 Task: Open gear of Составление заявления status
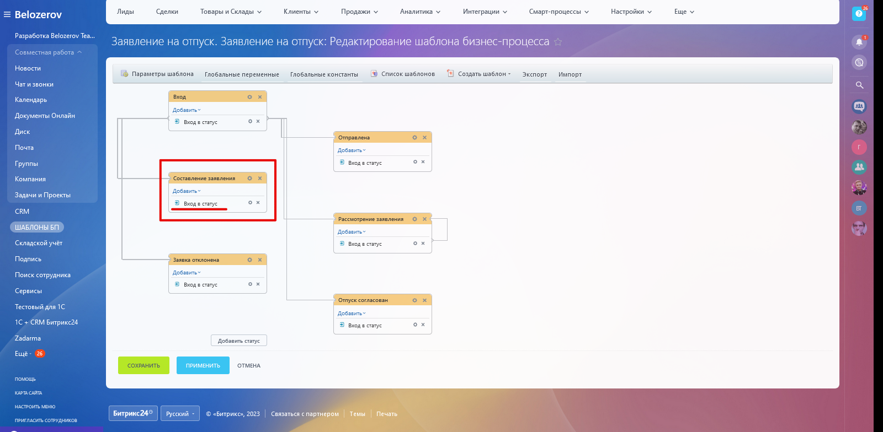pos(249,179)
